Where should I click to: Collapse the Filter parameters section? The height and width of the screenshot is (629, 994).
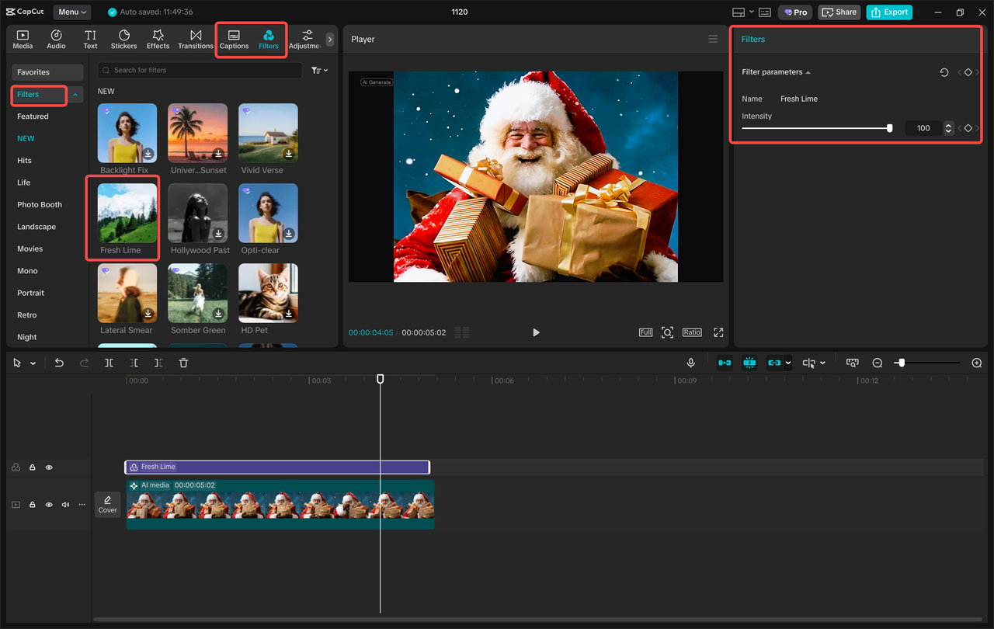click(x=807, y=71)
